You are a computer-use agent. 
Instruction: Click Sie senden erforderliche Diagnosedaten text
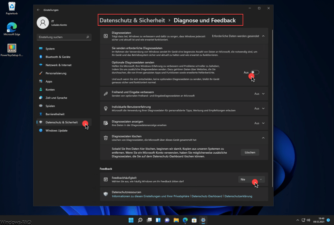137,48
